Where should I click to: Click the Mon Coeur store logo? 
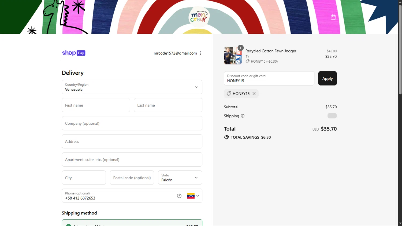(x=199, y=17)
